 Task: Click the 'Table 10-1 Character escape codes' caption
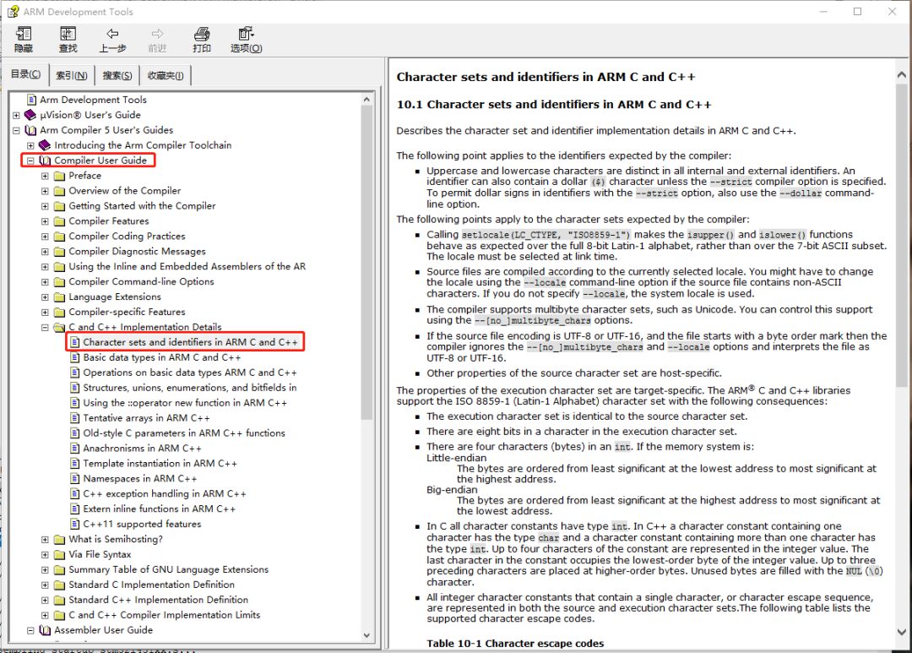(515, 644)
